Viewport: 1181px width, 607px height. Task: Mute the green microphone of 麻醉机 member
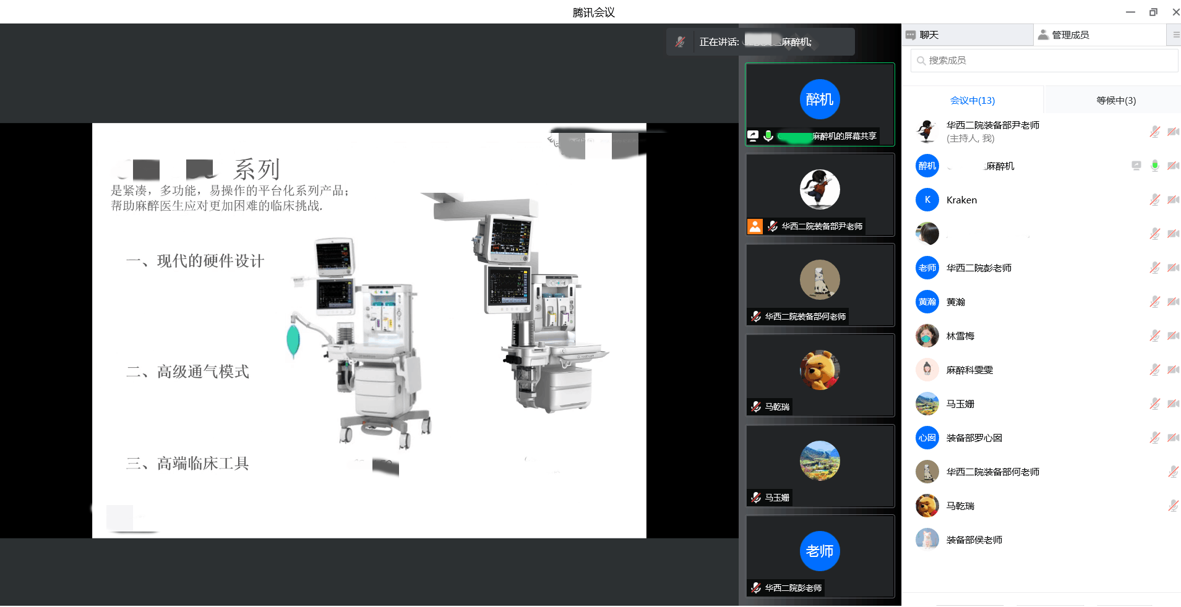(1154, 166)
